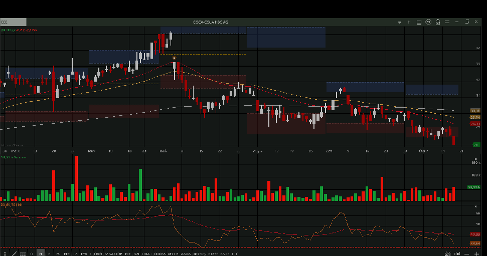Click the H icon in the title bar

[409, 22]
